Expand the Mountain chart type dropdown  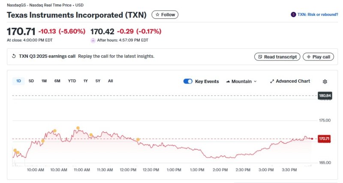click(241, 81)
